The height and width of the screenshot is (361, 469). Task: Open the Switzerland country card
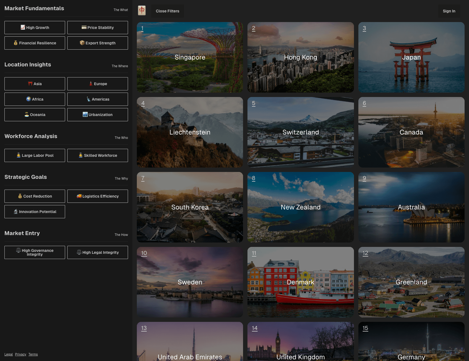(x=301, y=132)
